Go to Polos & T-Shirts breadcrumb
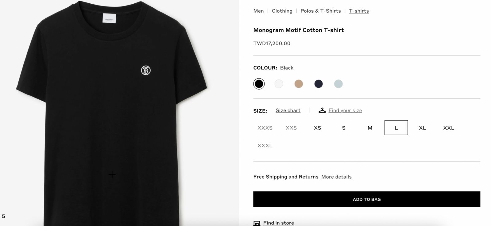The width and height of the screenshot is (491, 226). click(321, 11)
